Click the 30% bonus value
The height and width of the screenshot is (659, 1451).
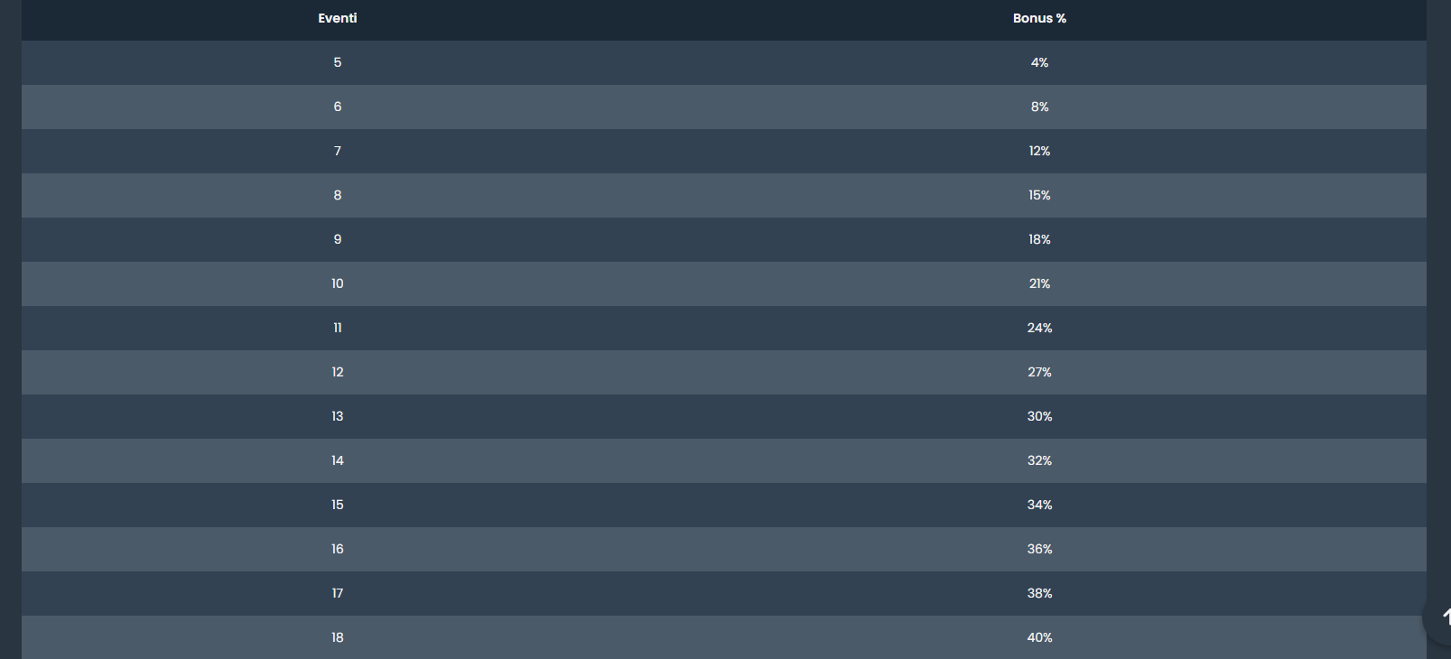(x=1039, y=416)
